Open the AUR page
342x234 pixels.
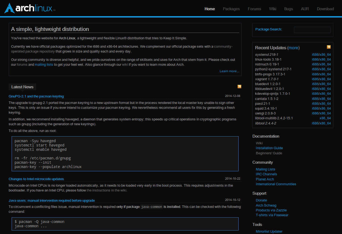304,9
